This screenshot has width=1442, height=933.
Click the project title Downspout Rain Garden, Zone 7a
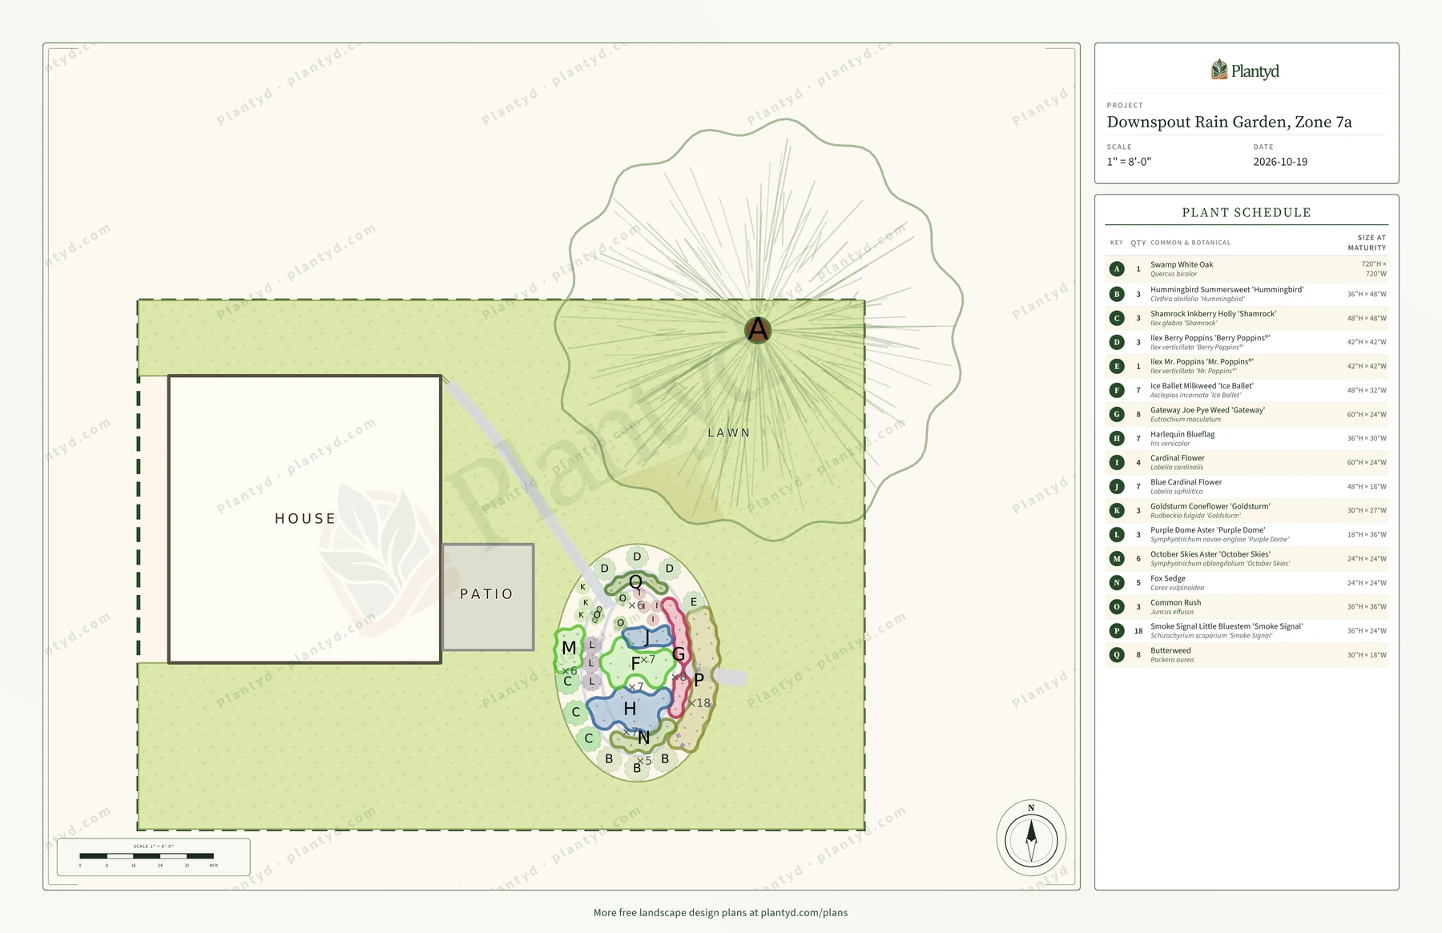[x=1229, y=122]
